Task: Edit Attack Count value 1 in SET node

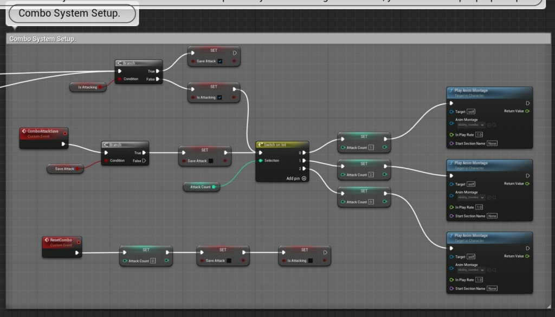Action: coord(371,147)
